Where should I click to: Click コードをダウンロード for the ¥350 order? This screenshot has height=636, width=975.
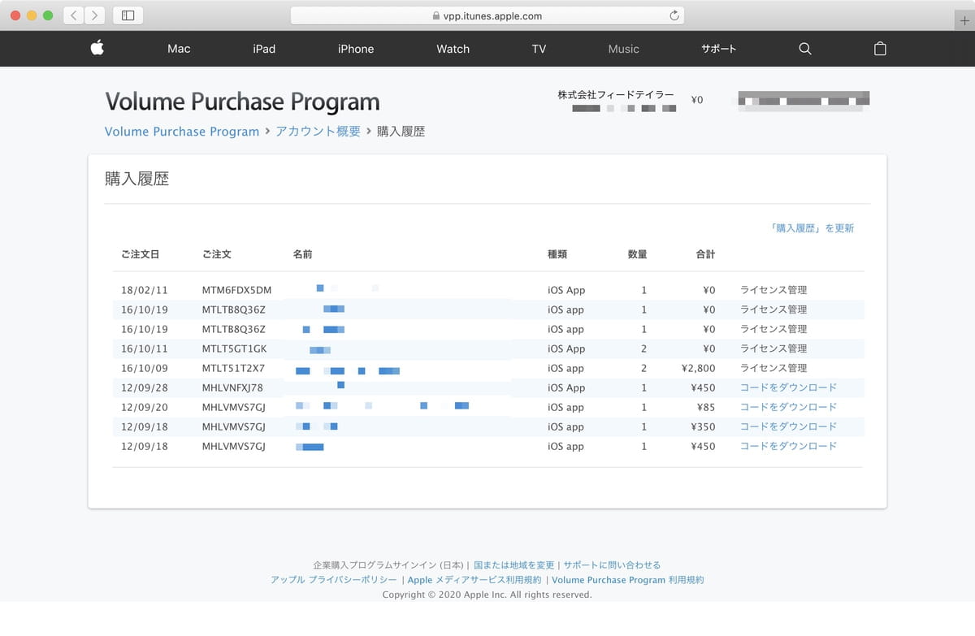point(788,426)
